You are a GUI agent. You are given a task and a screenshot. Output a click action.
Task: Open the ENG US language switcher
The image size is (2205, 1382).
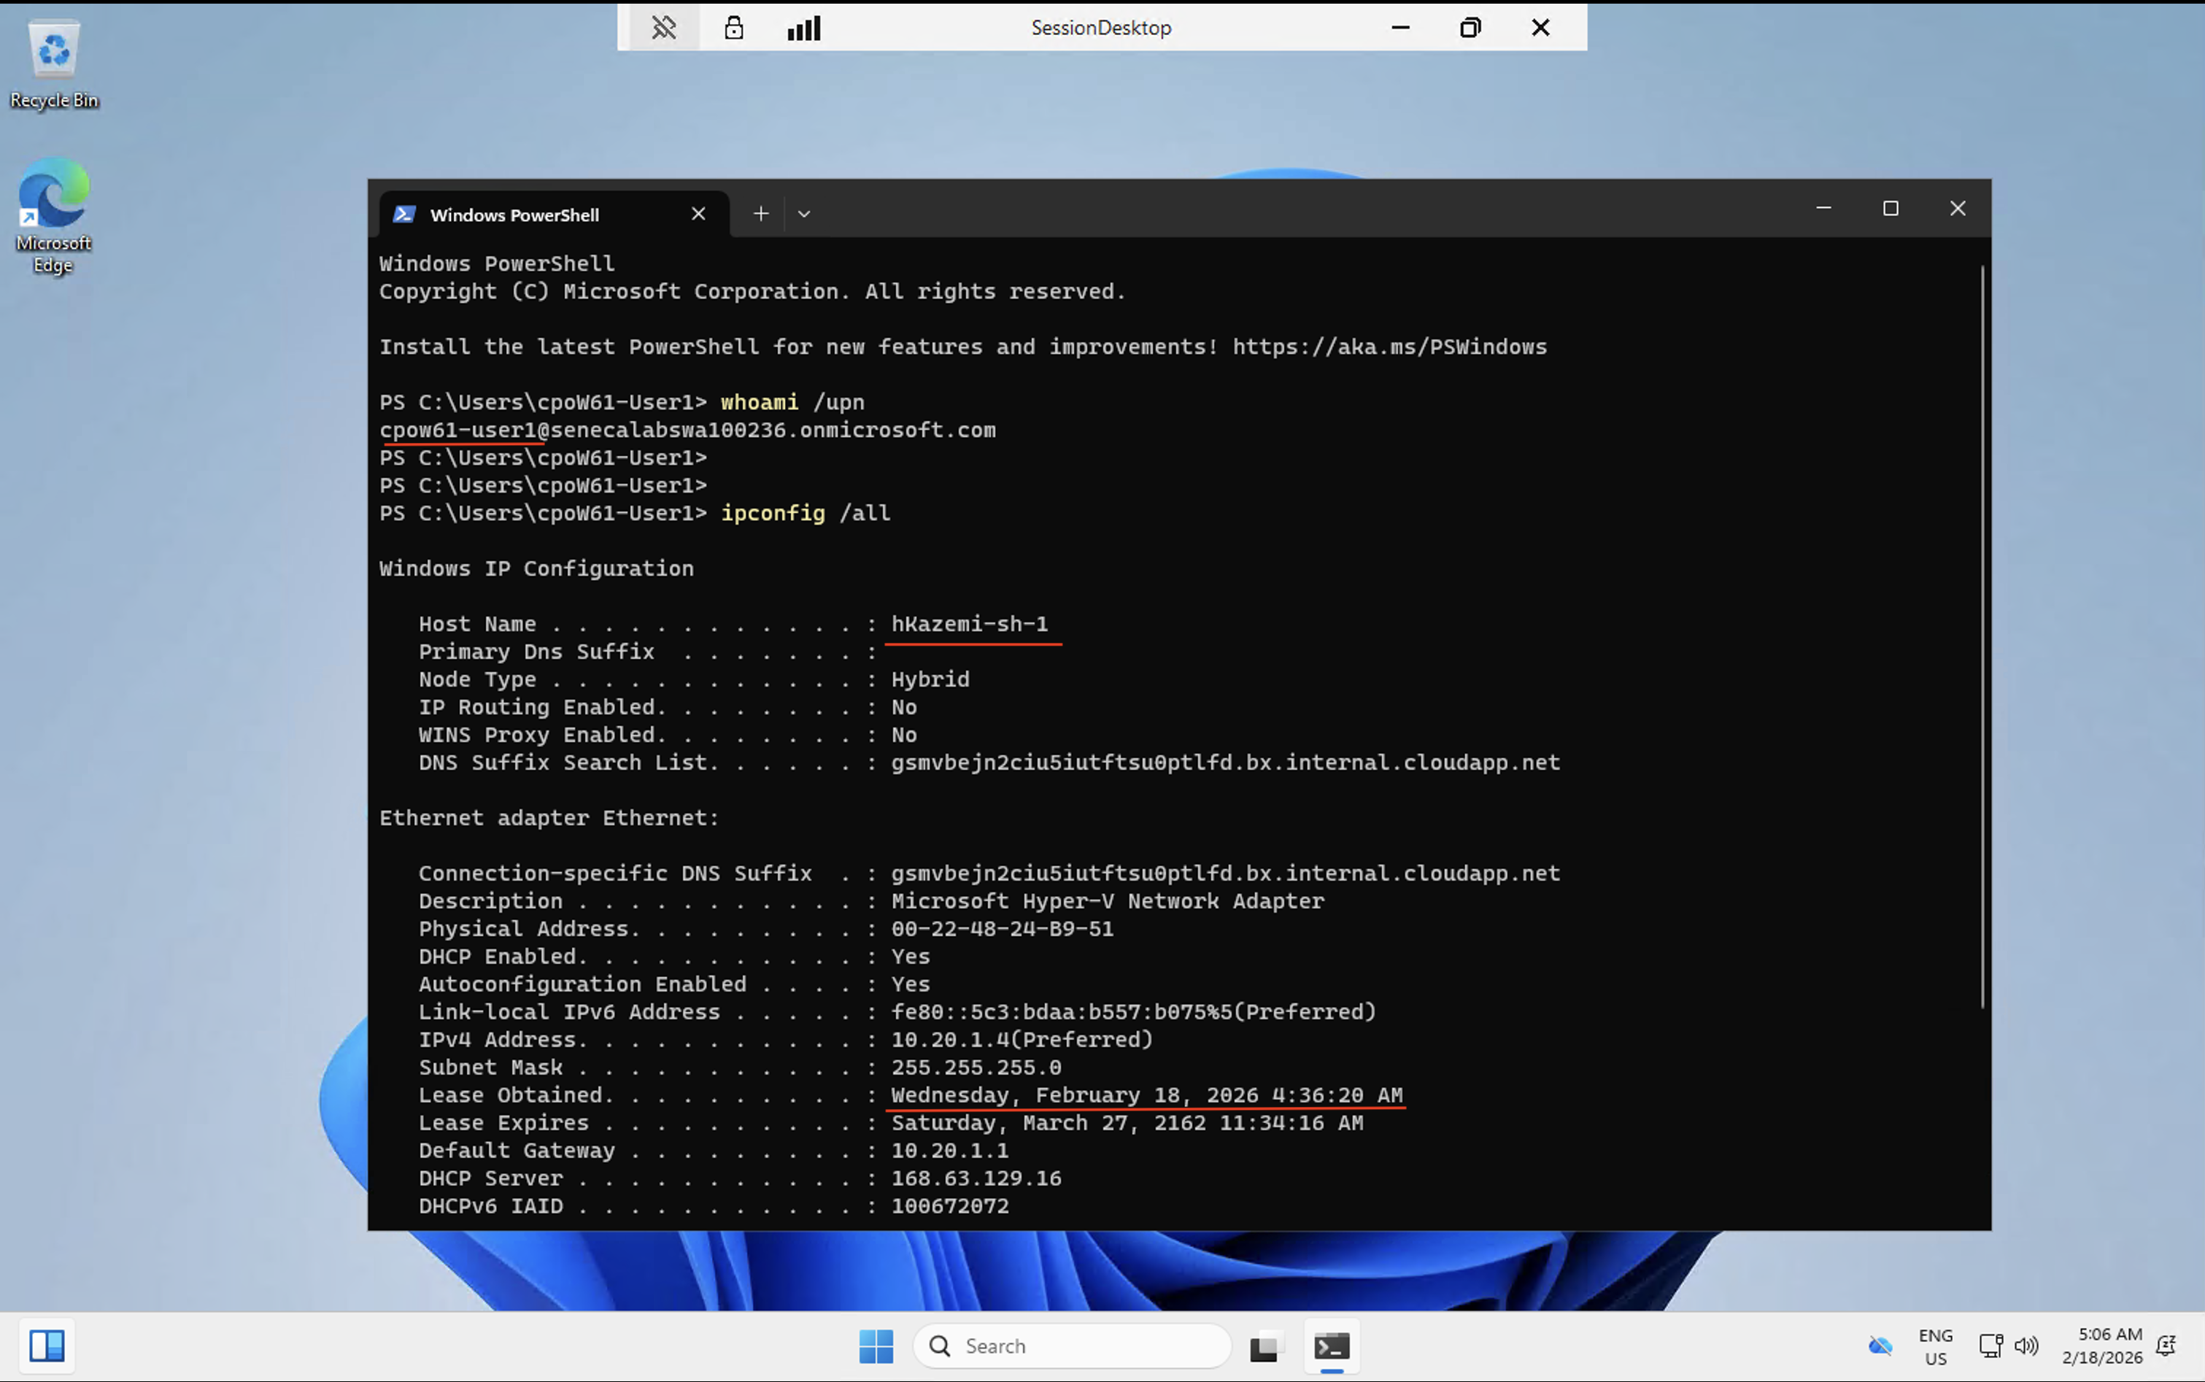click(1936, 1347)
